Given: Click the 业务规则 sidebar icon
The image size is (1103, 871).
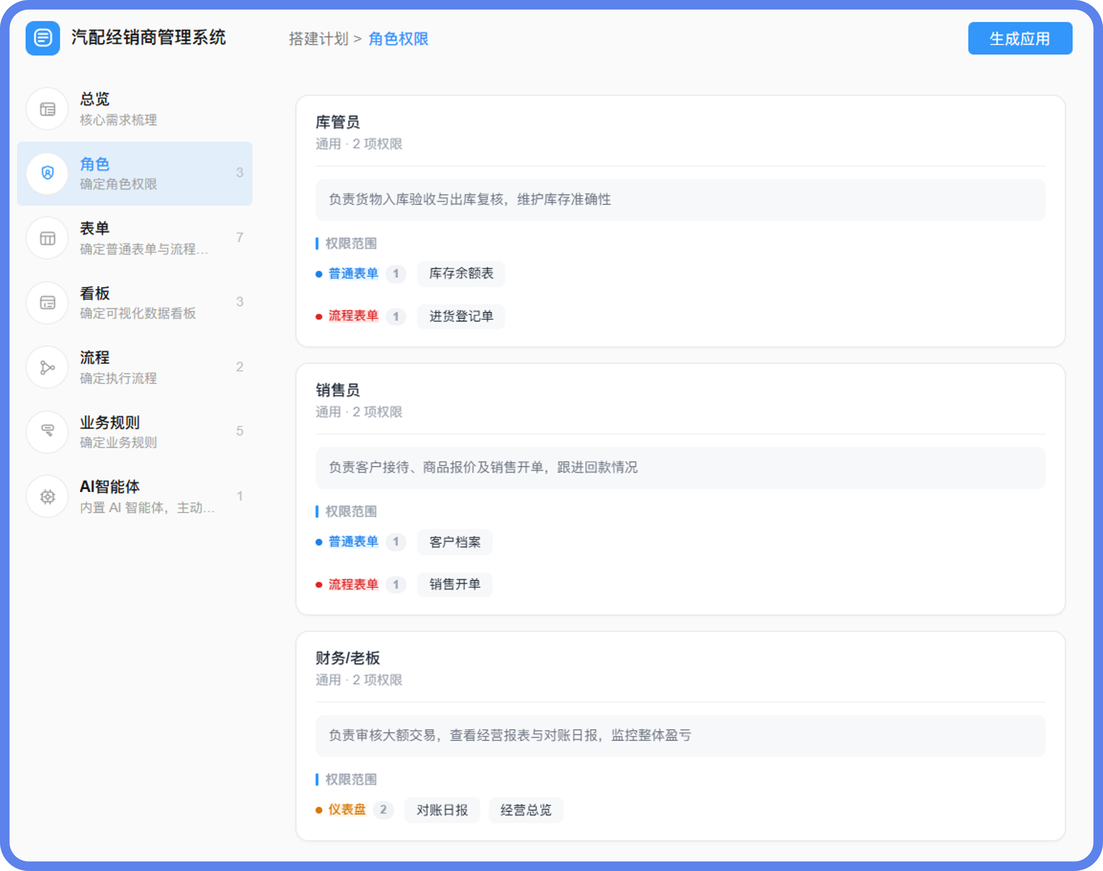Looking at the screenshot, I should pyautogui.click(x=47, y=431).
